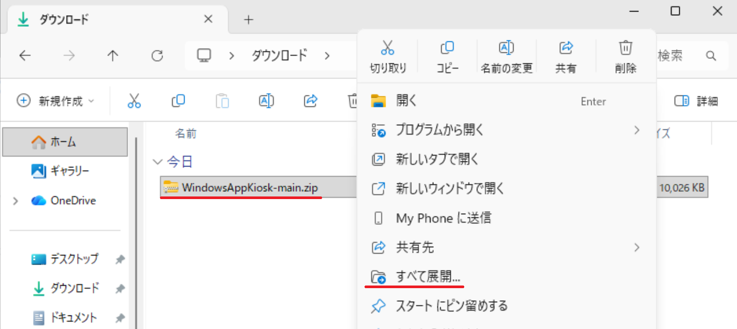Click Rename icon in context menu
Image resolution: width=737 pixels, height=329 pixels.
click(x=506, y=48)
